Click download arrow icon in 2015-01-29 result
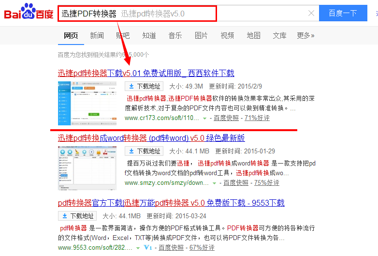 pyautogui.click(x=131, y=151)
